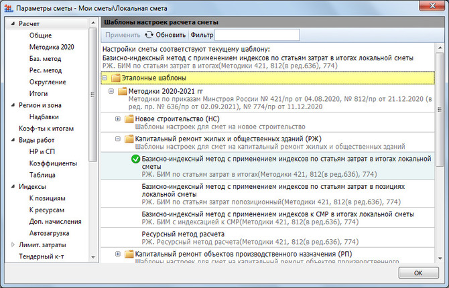Viewport: 449px width, 288px height.
Task: Click into the Фильтр text field
Action: click(x=257, y=35)
